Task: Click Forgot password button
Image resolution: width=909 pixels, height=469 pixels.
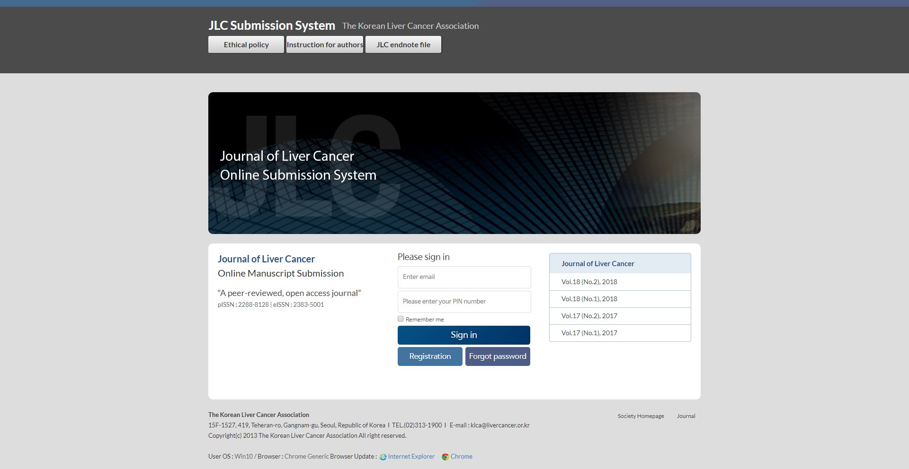Action: (498, 356)
